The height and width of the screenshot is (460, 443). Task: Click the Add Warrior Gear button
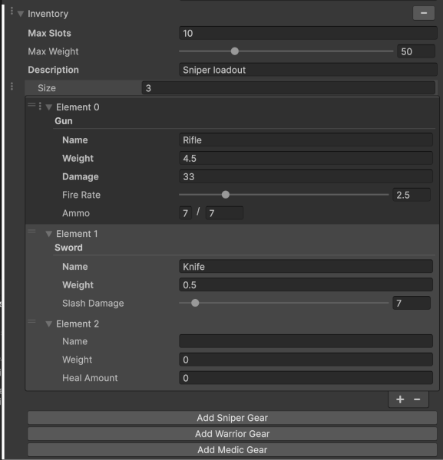232,434
